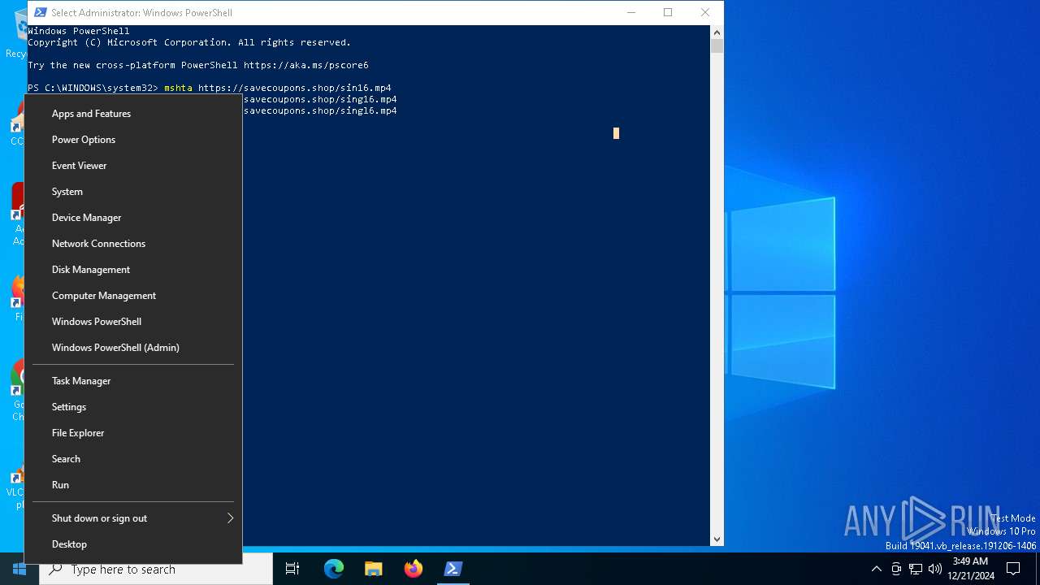The width and height of the screenshot is (1040, 585).
Task: Show hidden system tray icons
Action: [876, 569]
